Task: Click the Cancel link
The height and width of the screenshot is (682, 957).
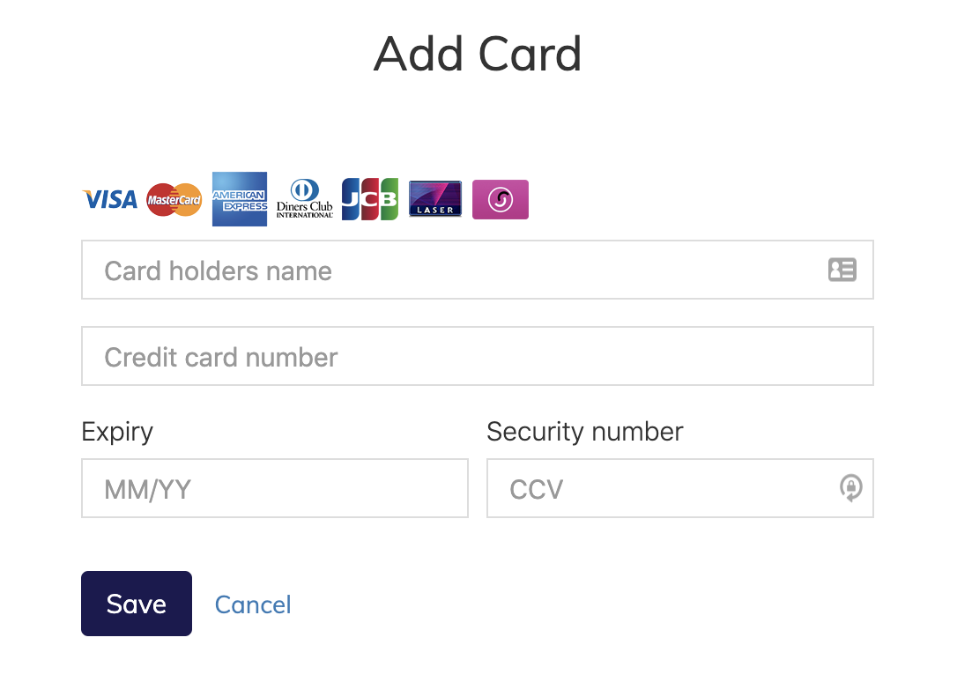Action: click(253, 604)
